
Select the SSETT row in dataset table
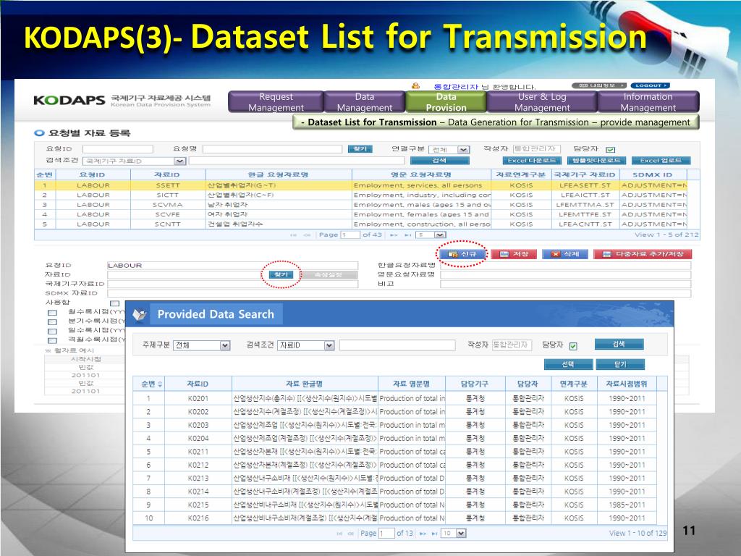pos(360,185)
